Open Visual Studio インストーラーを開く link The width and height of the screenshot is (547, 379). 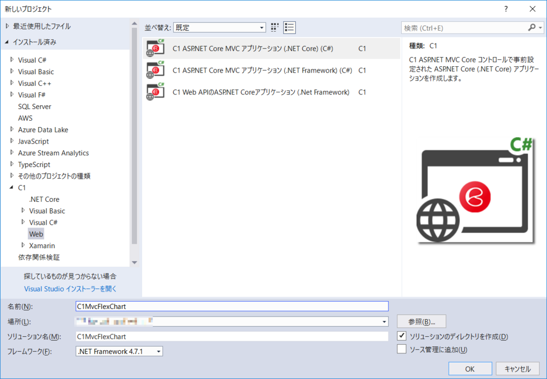click(x=70, y=289)
